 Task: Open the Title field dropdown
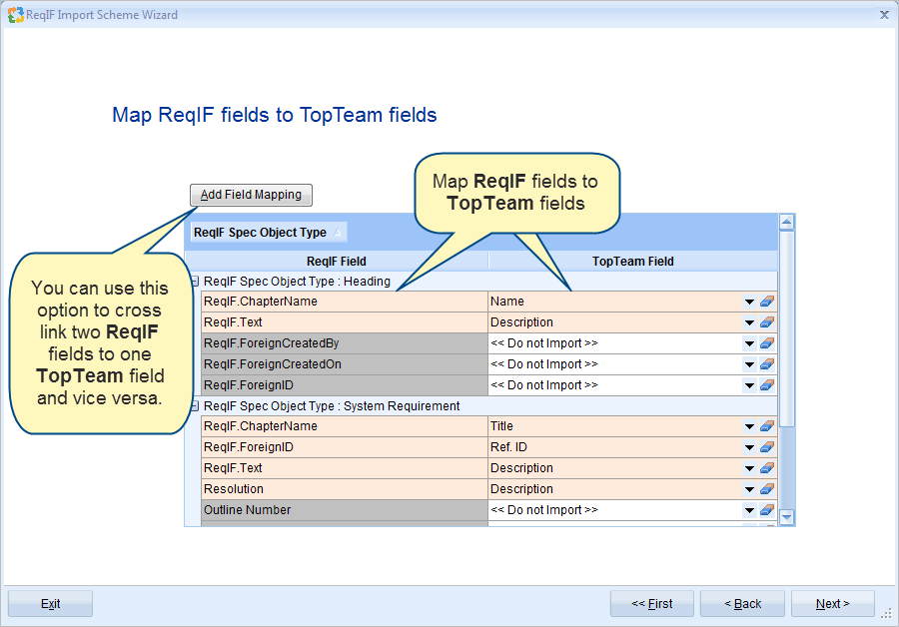pyautogui.click(x=749, y=427)
